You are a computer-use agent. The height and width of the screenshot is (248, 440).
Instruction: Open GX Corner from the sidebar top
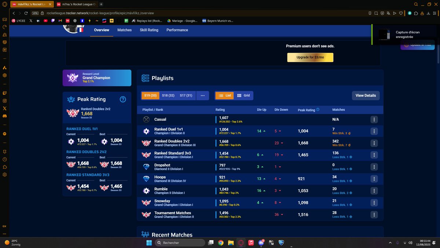tap(4, 19)
